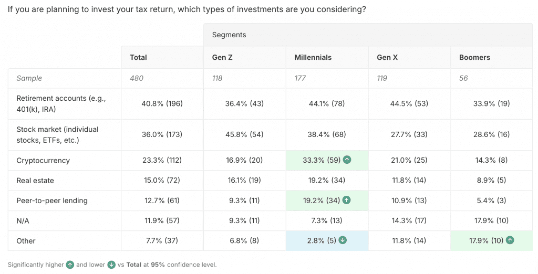538x274 pixels.
Task: Select the Real estate row label
Action: (x=35, y=181)
